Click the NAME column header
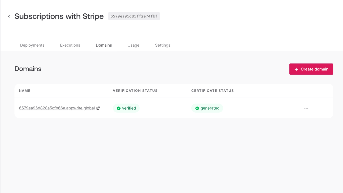 point(25,91)
